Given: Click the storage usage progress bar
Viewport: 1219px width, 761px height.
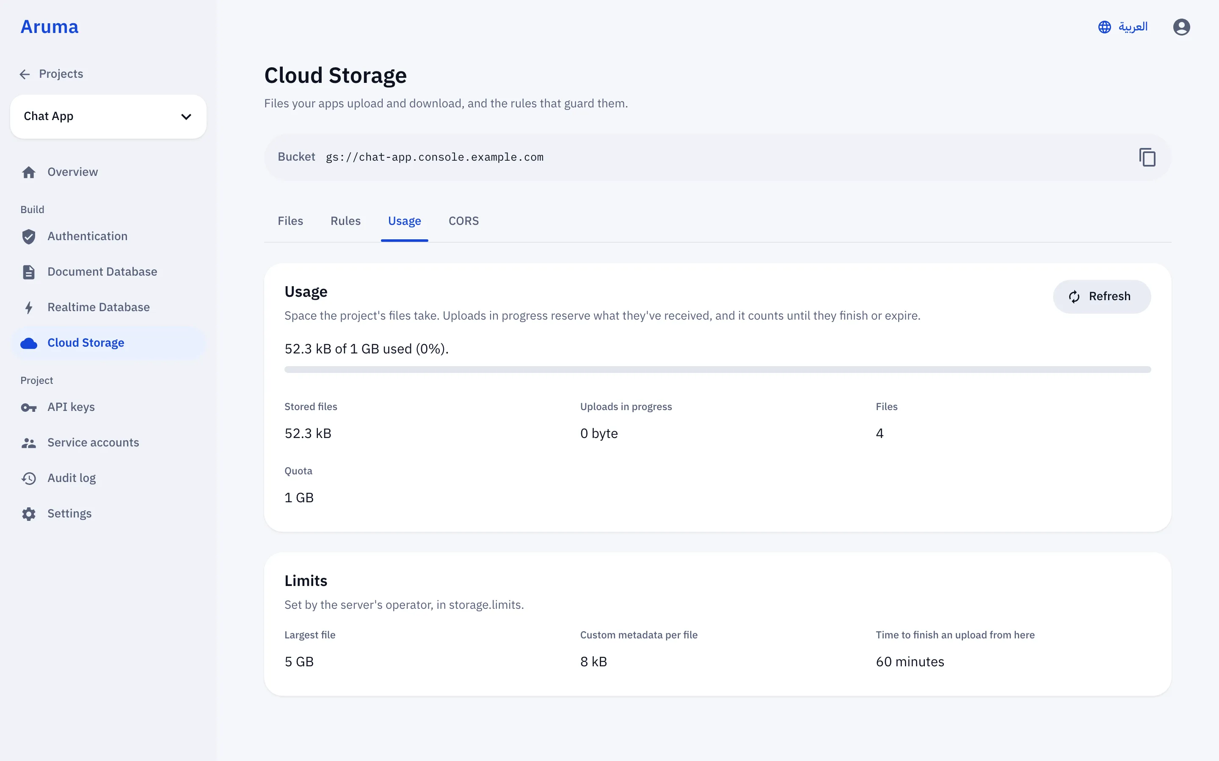Looking at the screenshot, I should coord(717,370).
